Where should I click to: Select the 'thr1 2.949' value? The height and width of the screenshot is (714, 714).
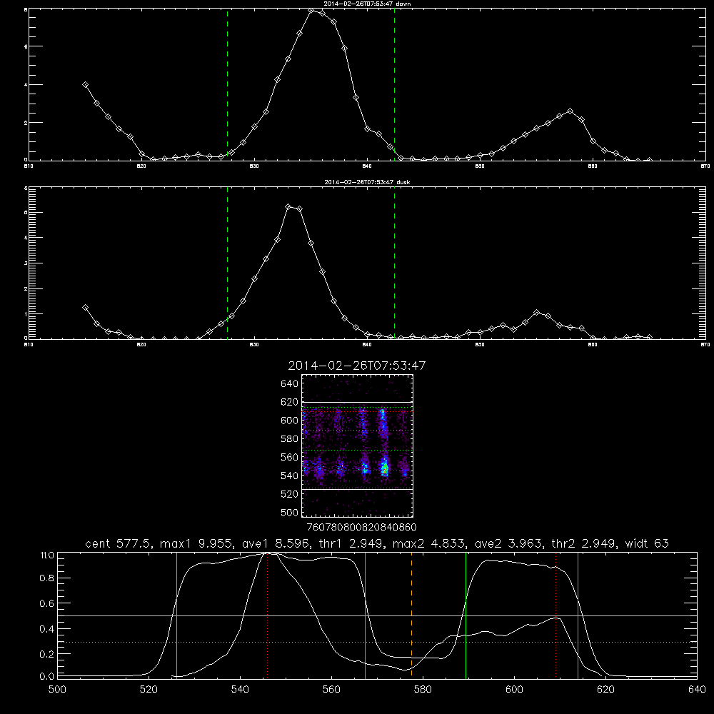click(350, 543)
